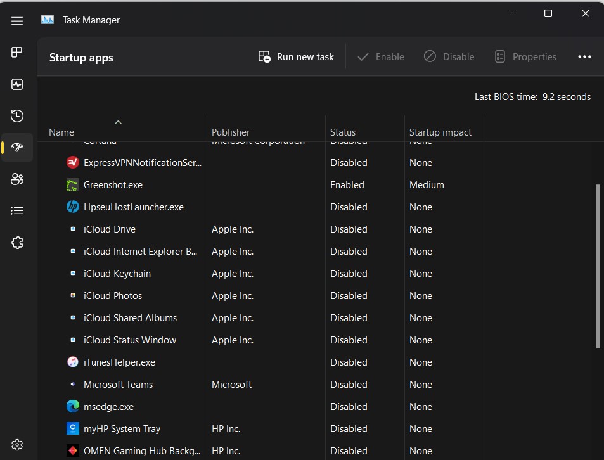Click the Properties button

[x=525, y=56]
